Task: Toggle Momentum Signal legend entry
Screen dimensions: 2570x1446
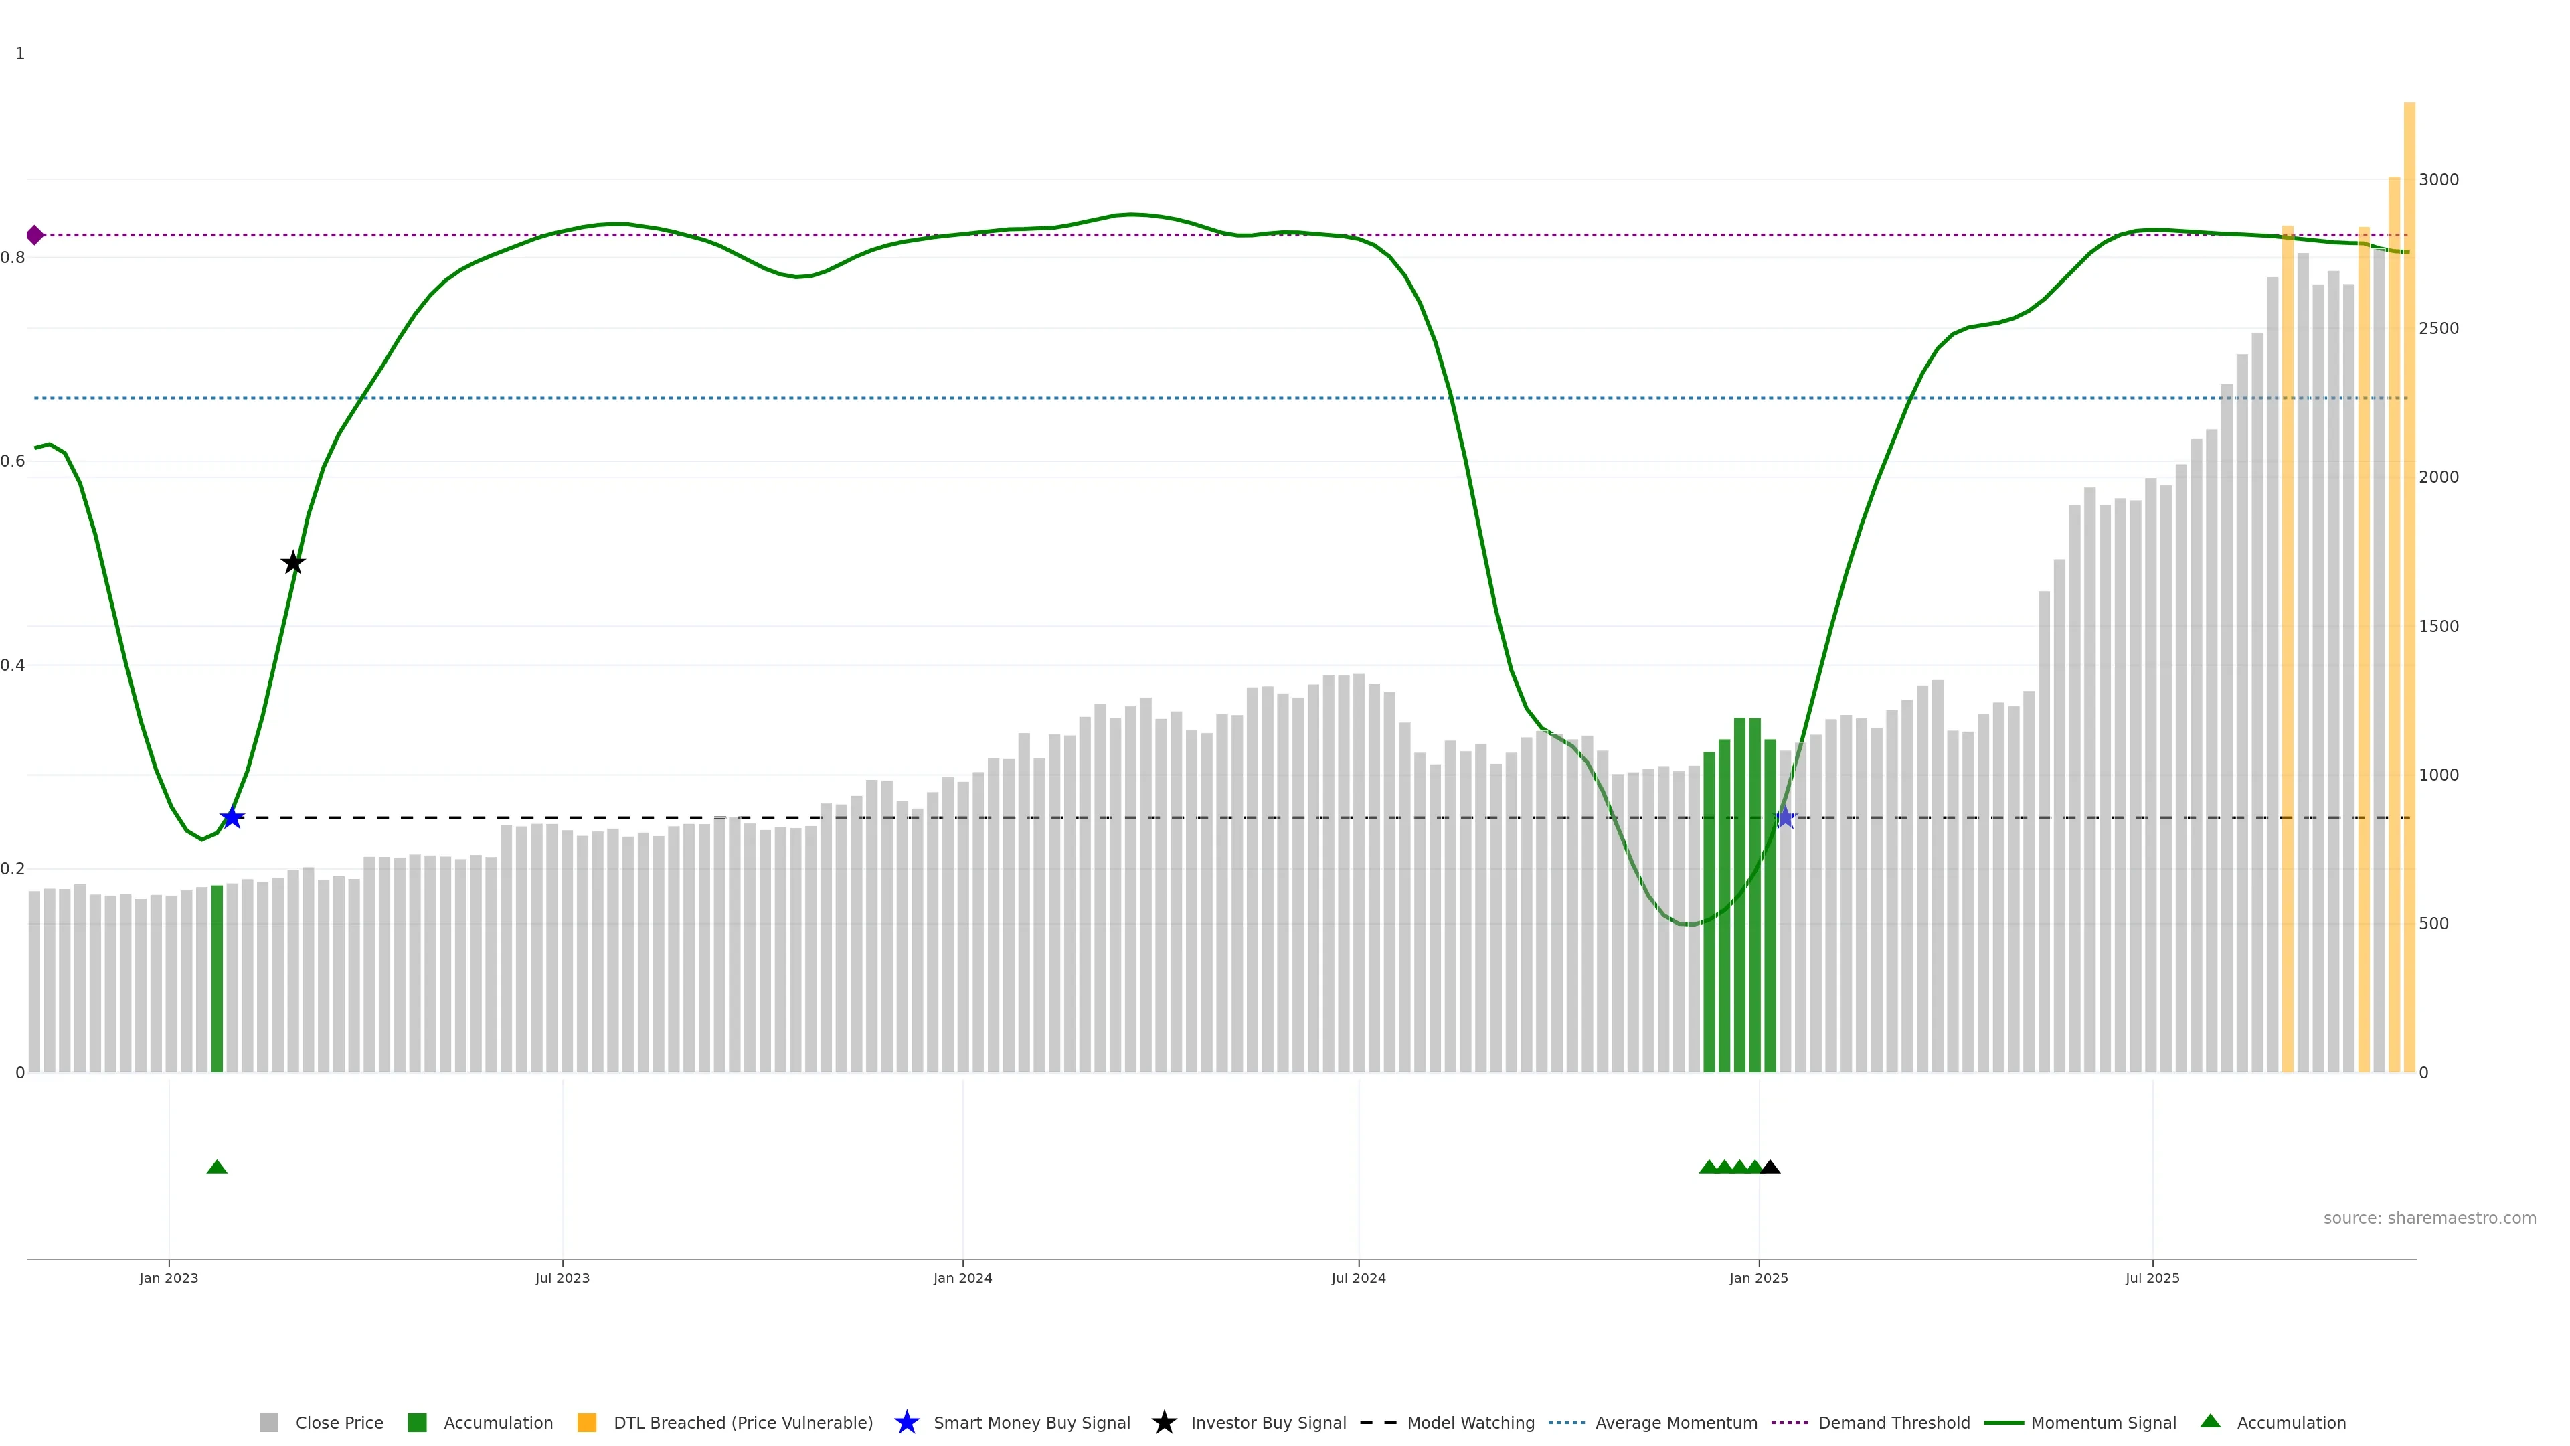Action: pos(2103,1423)
